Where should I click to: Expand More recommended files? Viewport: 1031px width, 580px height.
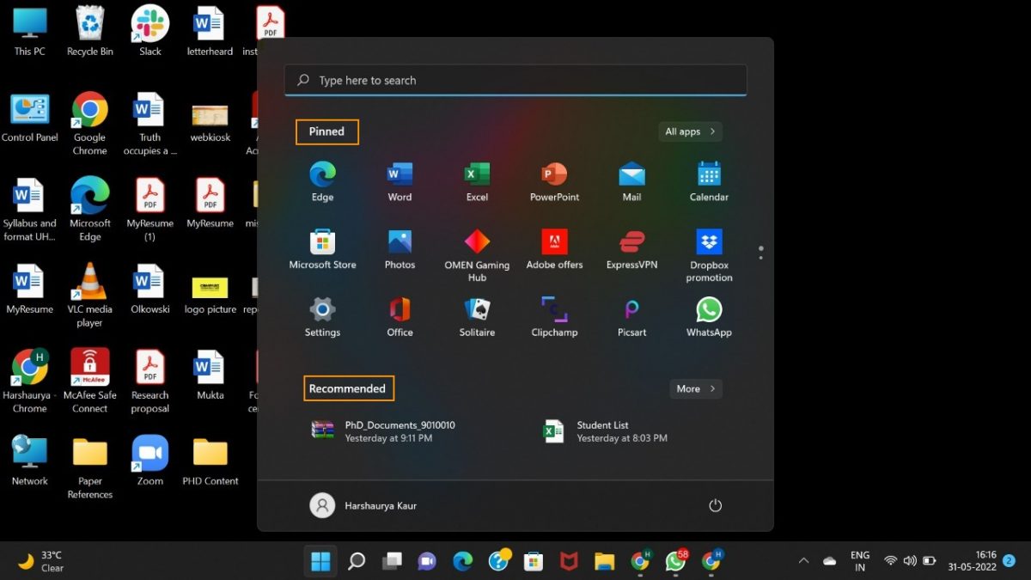click(x=696, y=388)
